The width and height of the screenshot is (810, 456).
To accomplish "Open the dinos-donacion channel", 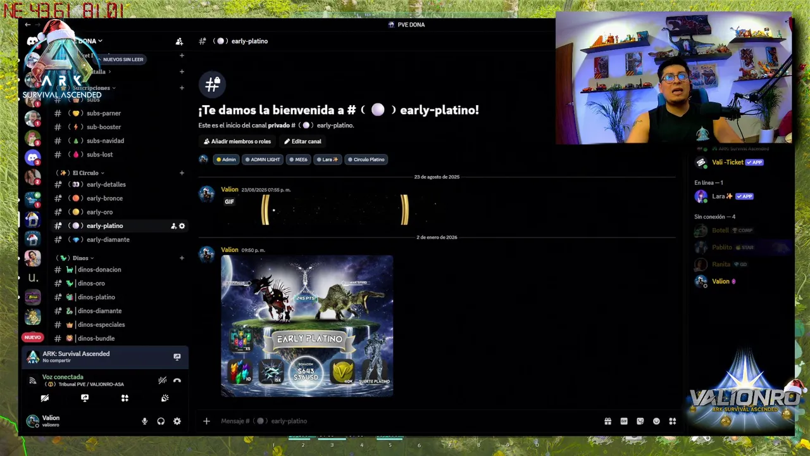I will point(119,270).
